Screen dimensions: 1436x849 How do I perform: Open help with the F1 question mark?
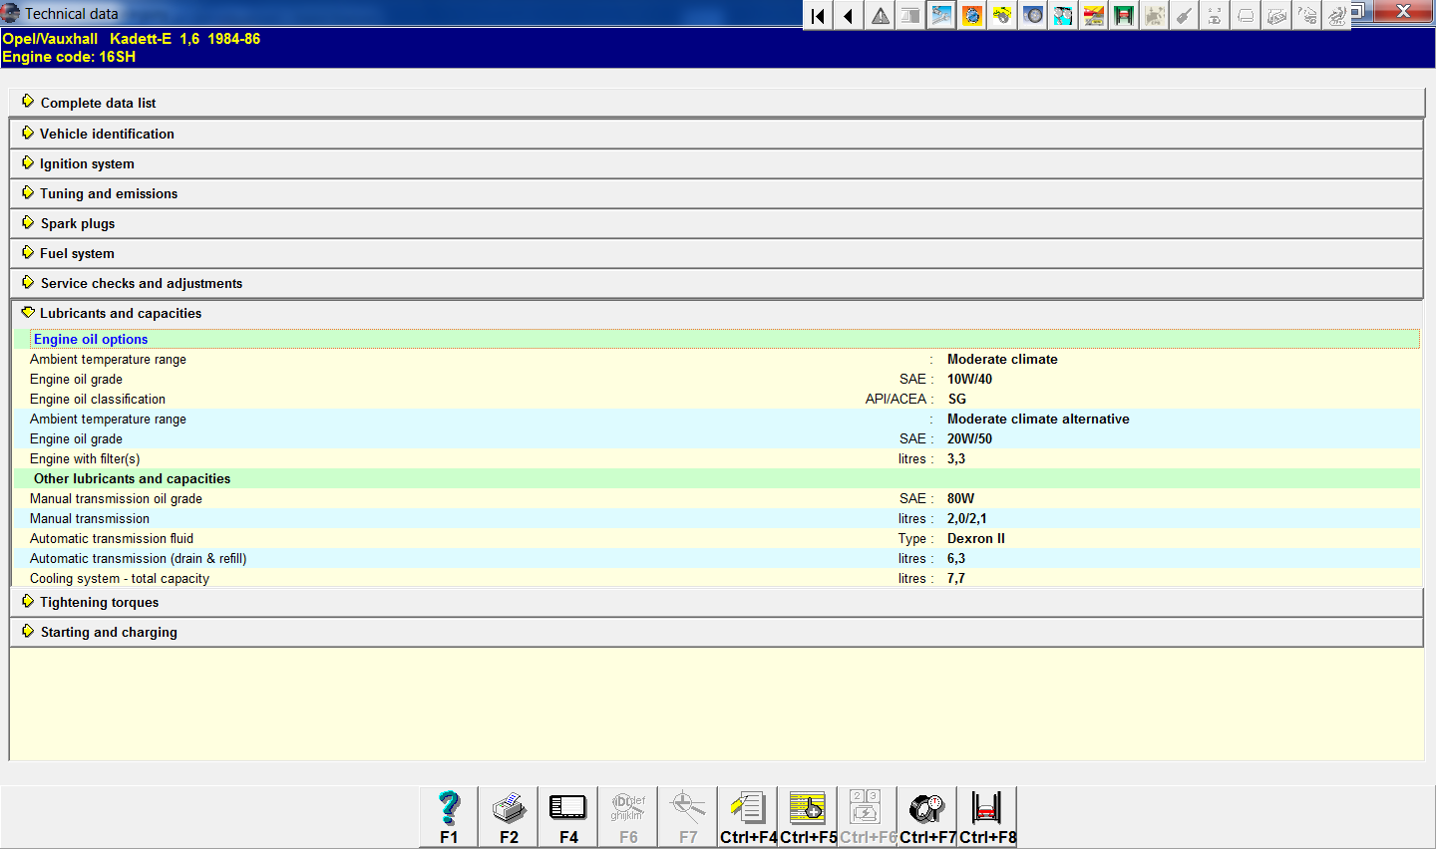pyautogui.click(x=449, y=816)
